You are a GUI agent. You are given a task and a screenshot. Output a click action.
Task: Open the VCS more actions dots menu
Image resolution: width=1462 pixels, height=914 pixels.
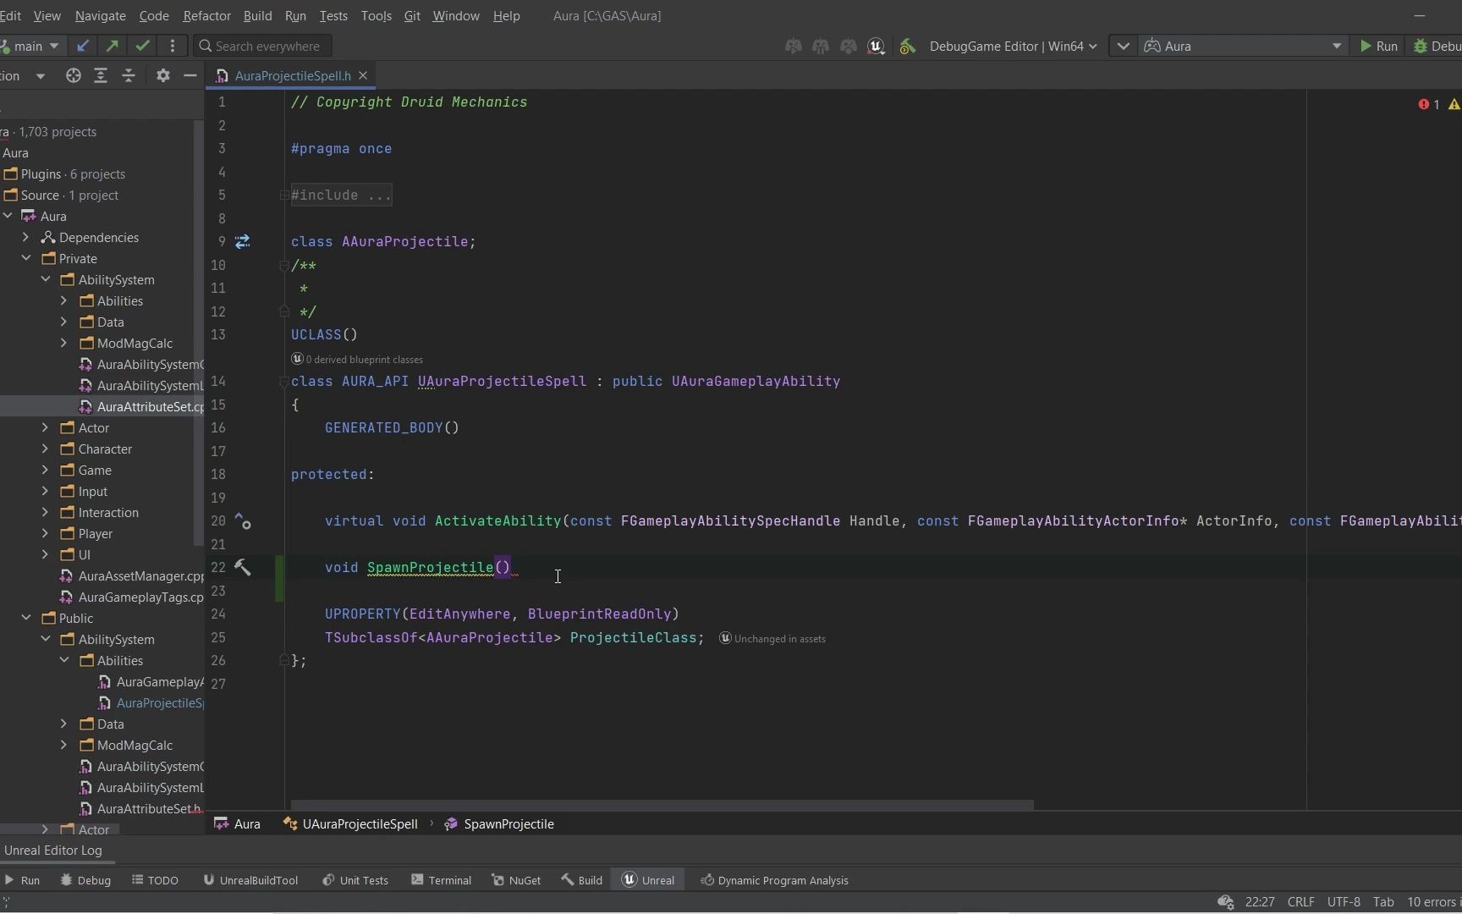pyautogui.click(x=173, y=46)
